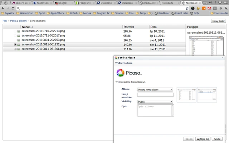The width and height of the screenshot is (229, 143).
Task: Open the Sport bookmarks folder
Action: (40, 13)
